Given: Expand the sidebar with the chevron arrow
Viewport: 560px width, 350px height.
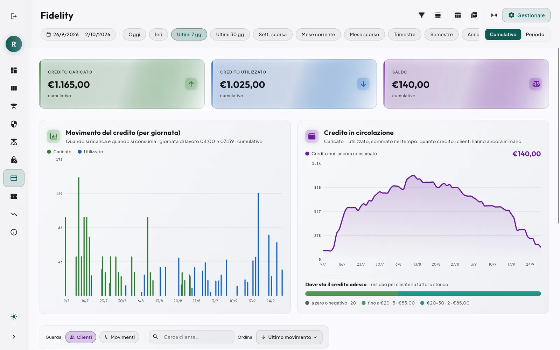Looking at the screenshot, I should [x=14, y=337].
